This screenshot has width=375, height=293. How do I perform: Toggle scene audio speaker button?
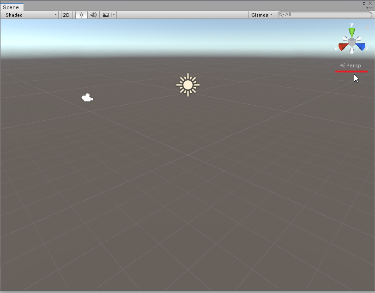(93, 15)
